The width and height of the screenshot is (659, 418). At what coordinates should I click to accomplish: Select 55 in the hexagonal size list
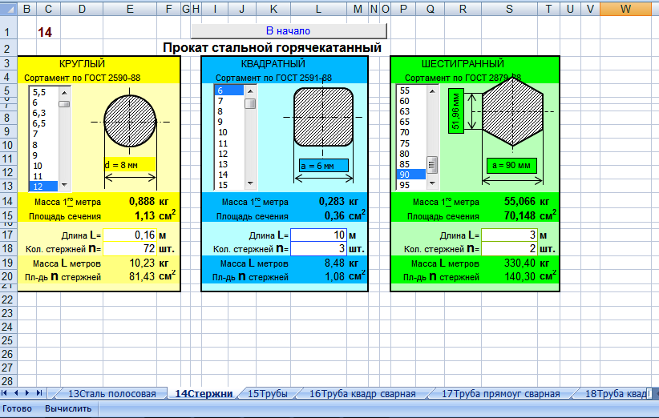coord(412,90)
